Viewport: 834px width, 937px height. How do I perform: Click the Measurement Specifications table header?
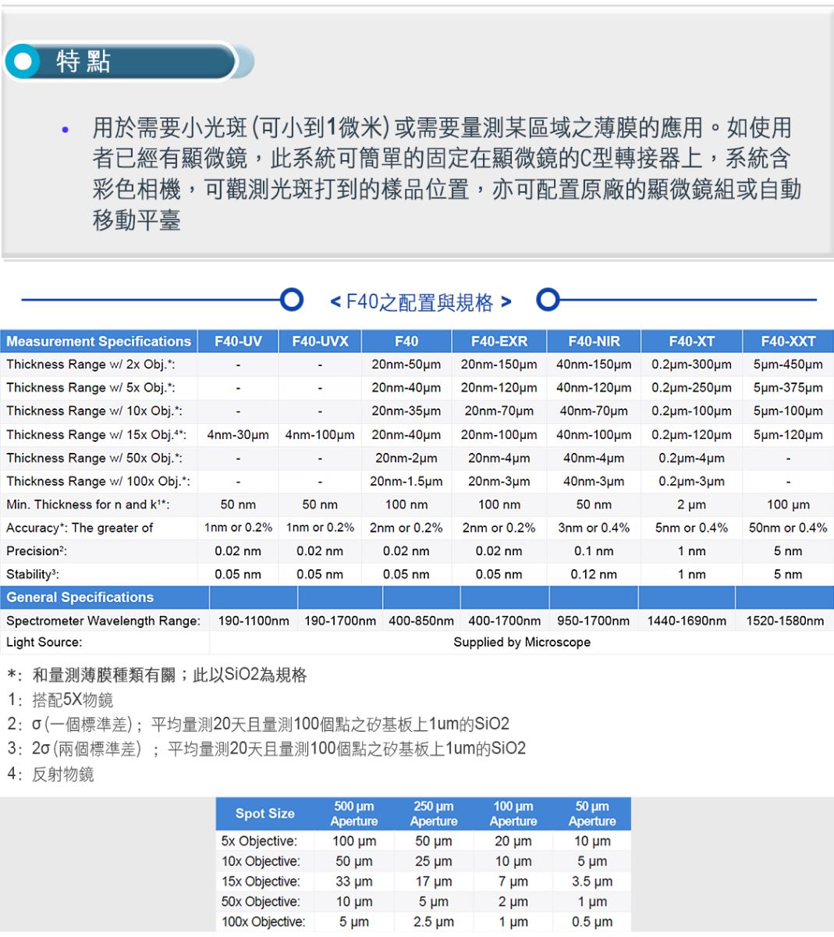tap(98, 341)
